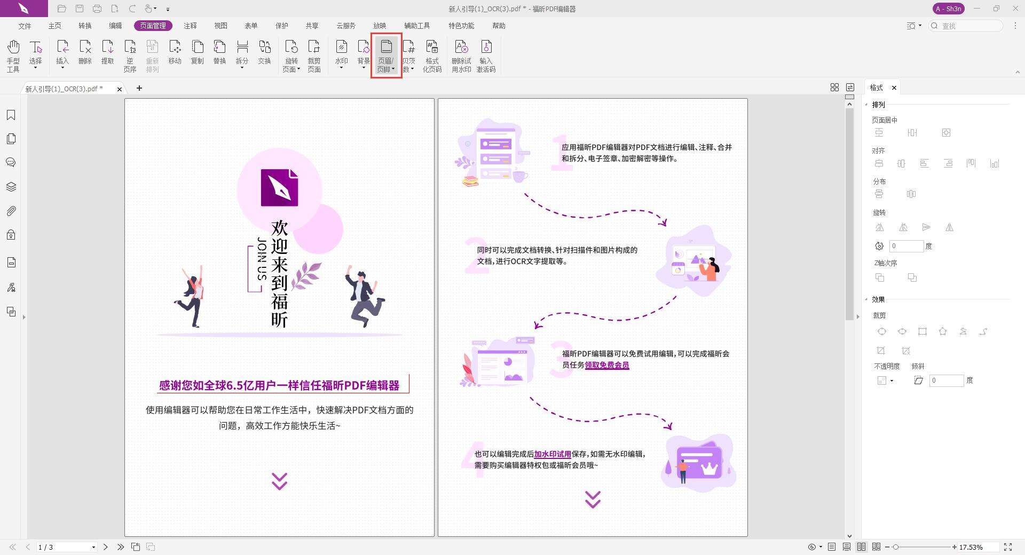Screen dimensions: 1025x555
Task: Open the page thumbnails panel on left sidebar
Action: tap(11, 138)
